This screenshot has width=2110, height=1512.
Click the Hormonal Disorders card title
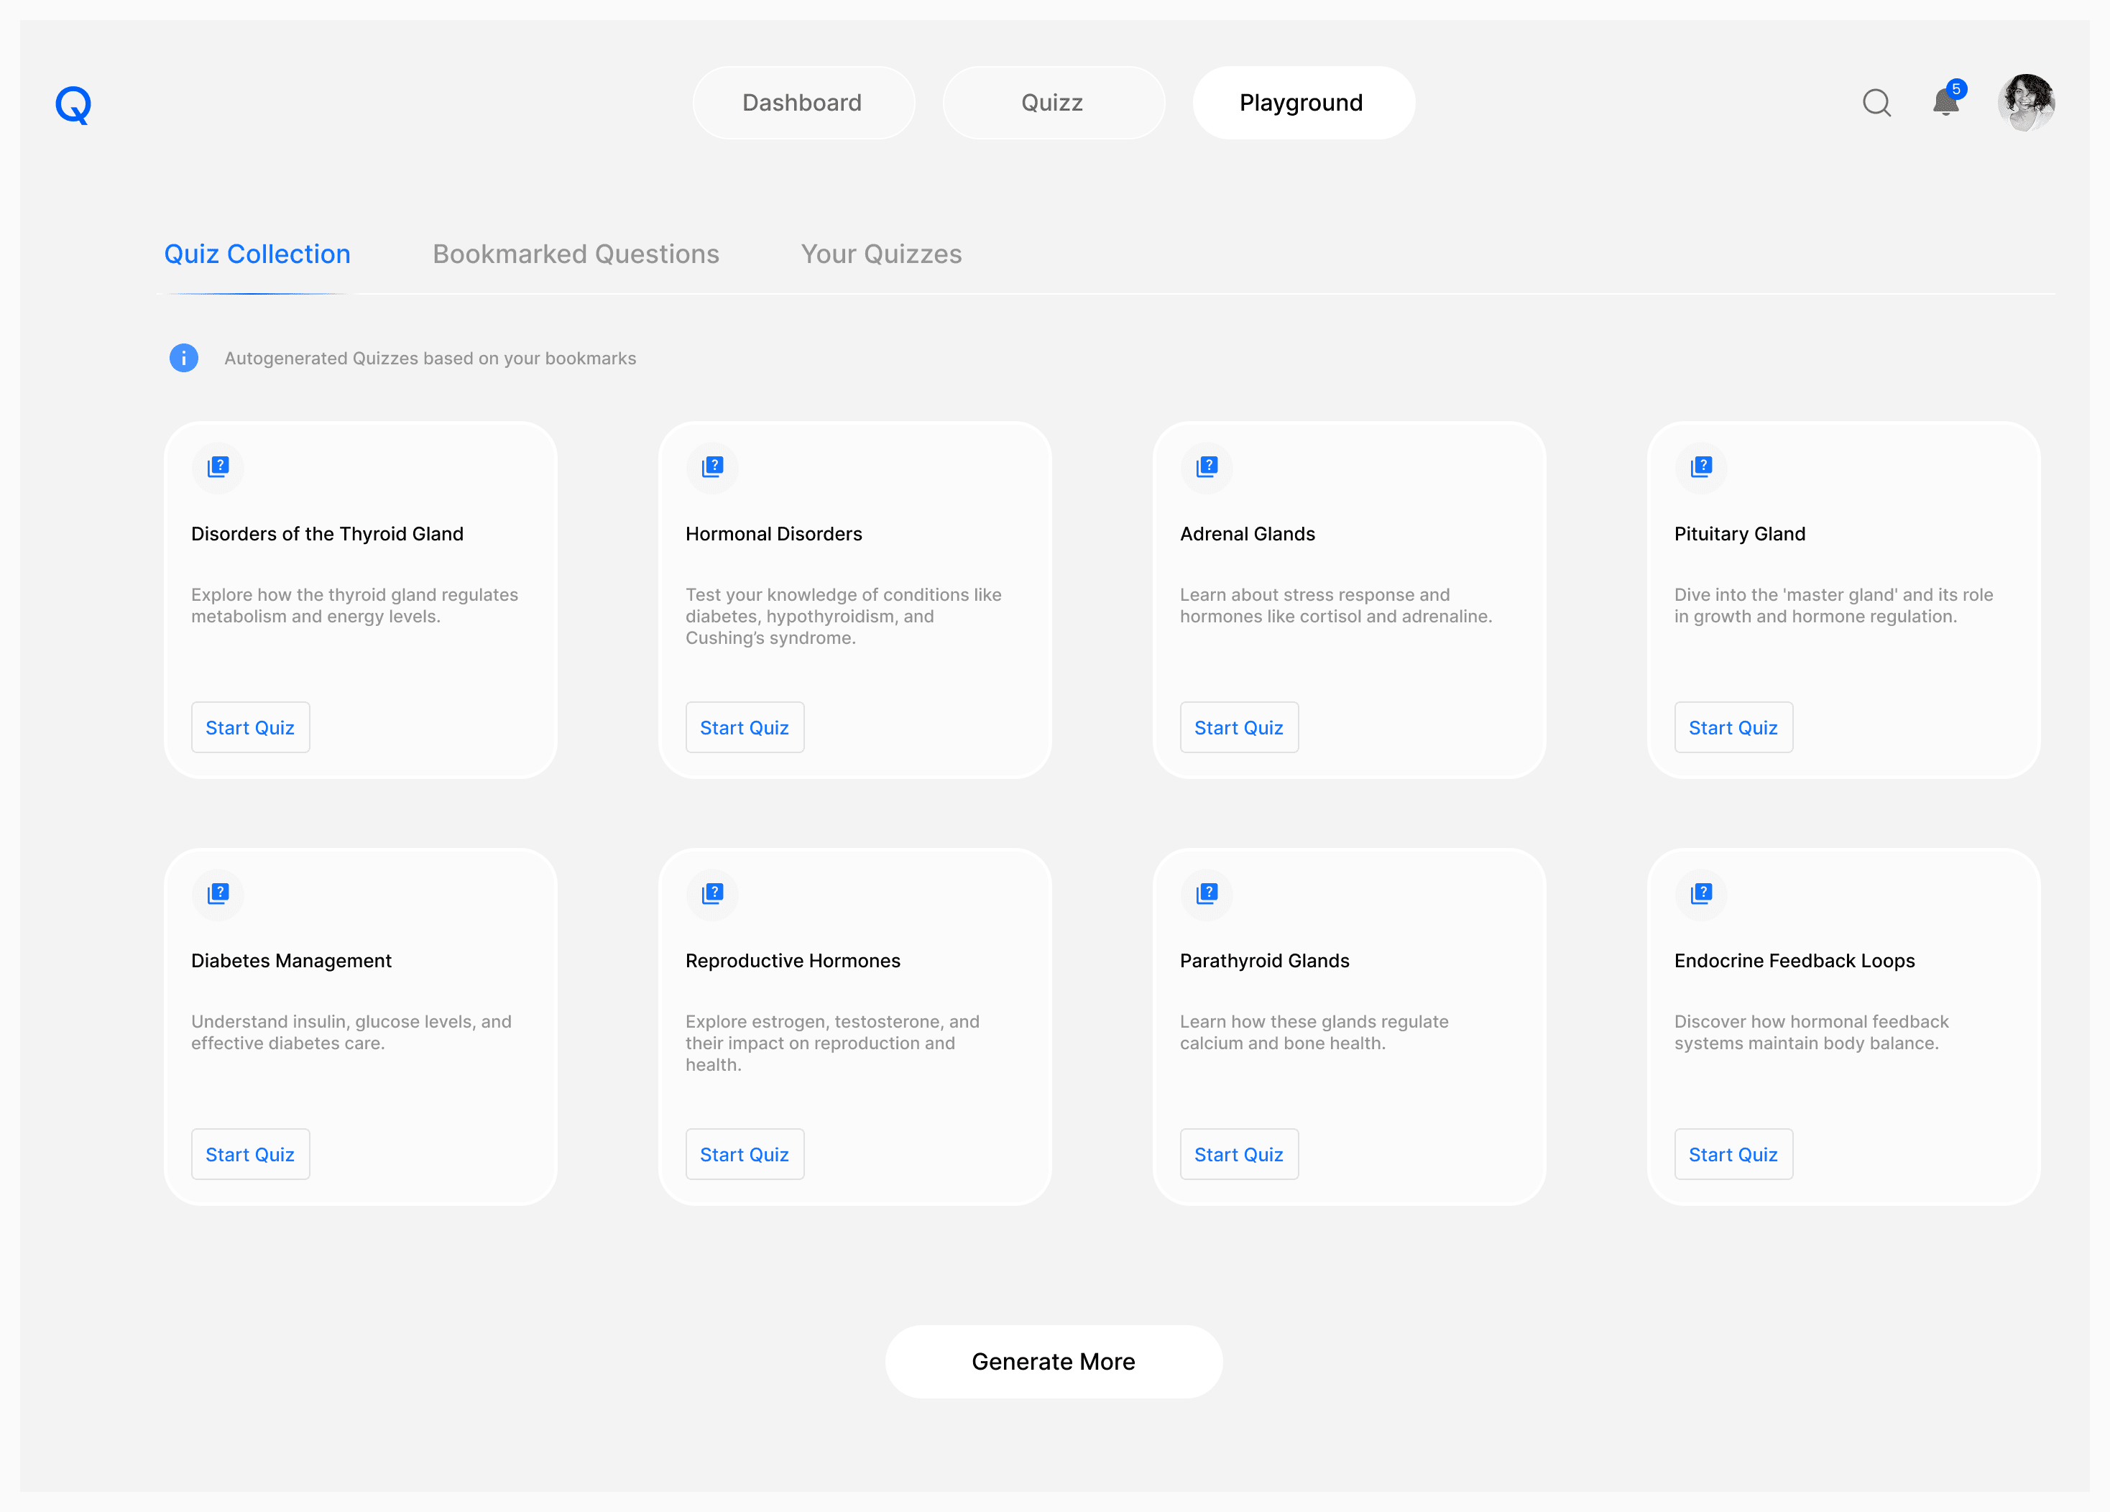click(x=773, y=534)
